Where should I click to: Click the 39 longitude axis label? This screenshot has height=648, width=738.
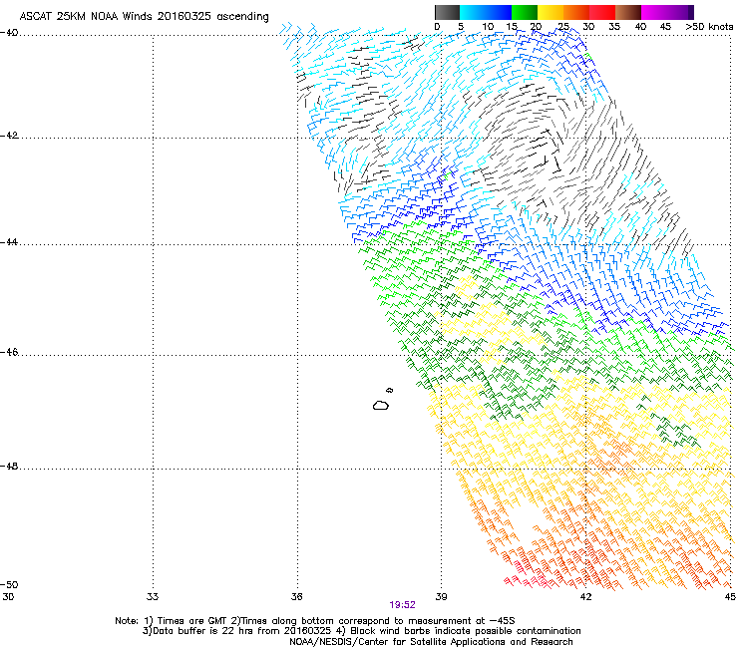pos(441,597)
